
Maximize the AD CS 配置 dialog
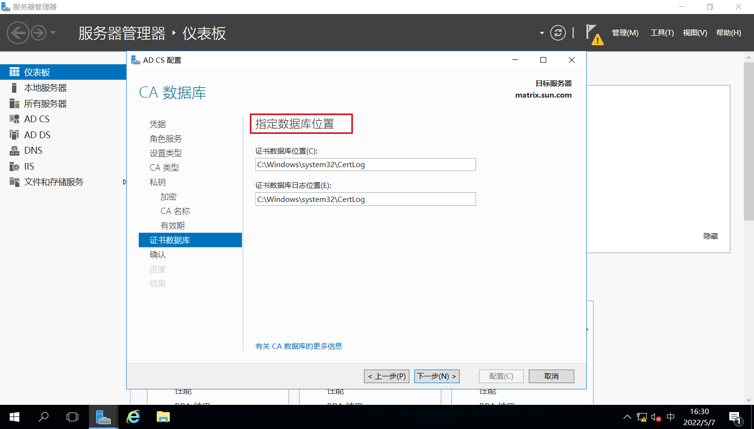pos(543,60)
